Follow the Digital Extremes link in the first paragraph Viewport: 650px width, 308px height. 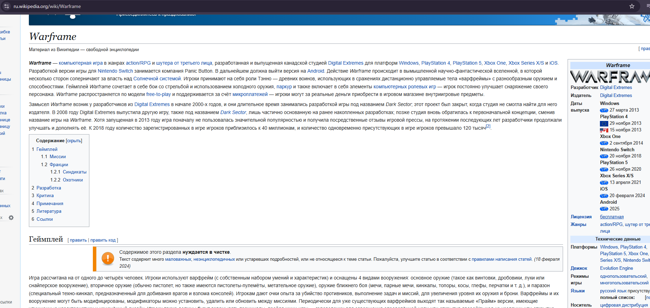(346, 63)
